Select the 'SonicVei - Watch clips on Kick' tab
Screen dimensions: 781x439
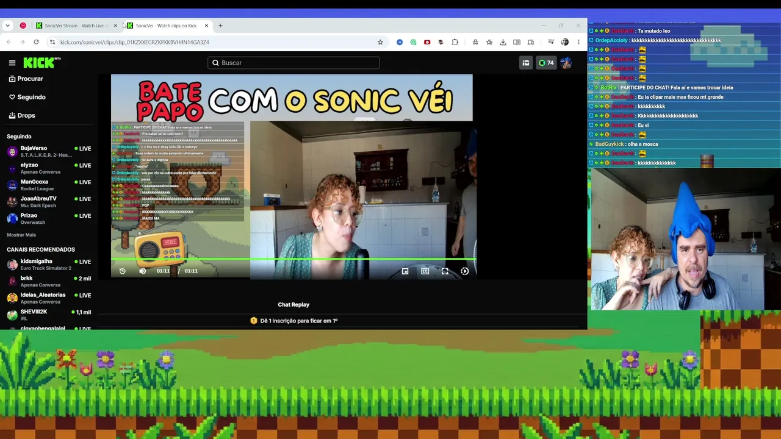[x=165, y=26]
